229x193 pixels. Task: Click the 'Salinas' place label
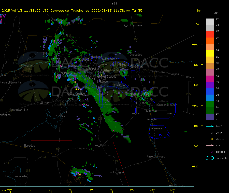44,103
